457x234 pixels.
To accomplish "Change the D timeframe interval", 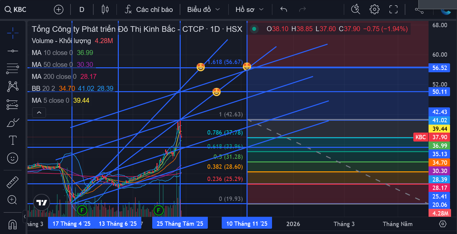I will pyautogui.click(x=82, y=9).
